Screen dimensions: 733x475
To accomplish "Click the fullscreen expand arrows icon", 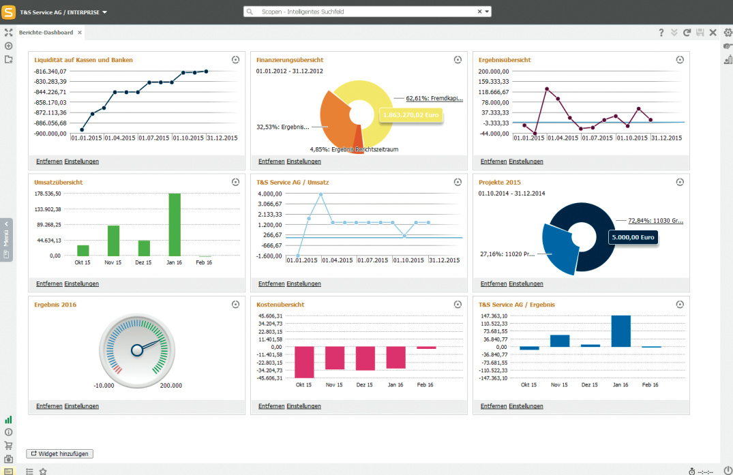I will pos(8,32).
